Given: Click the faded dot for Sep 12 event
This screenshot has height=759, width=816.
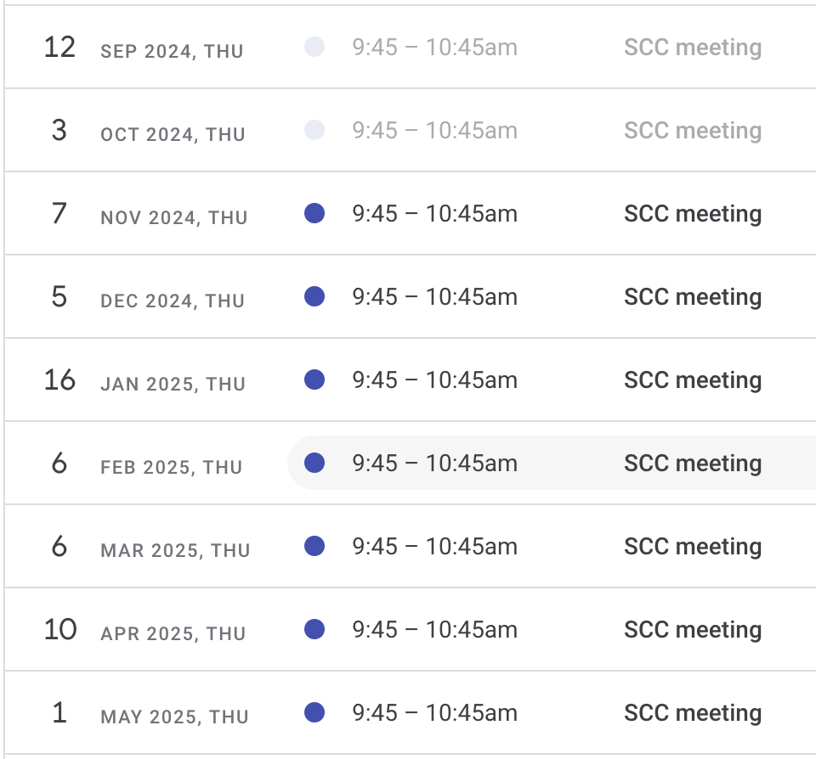Looking at the screenshot, I should tap(314, 47).
